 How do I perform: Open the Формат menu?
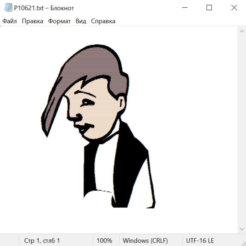(x=59, y=21)
